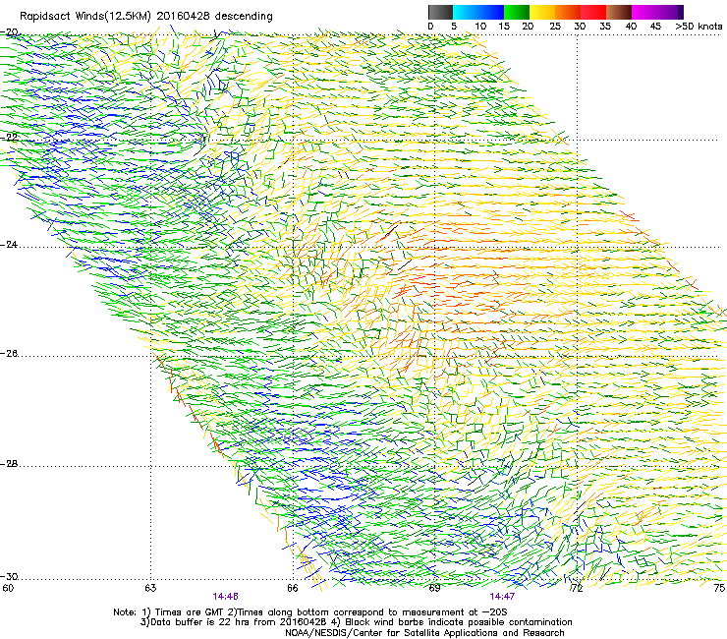Click the longitude label "72"
The width and height of the screenshot is (727, 639).
click(x=577, y=588)
